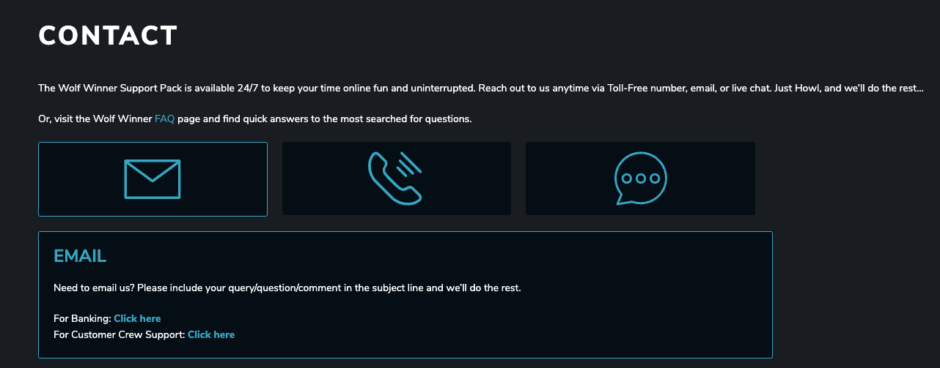Select the EMAIL section heading
This screenshot has width=940, height=368.
point(80,255)
